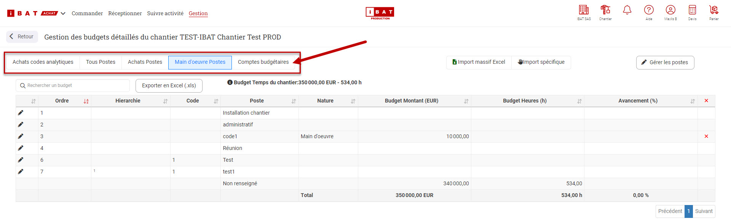Click Exporter en Excel (.xls) button
The height and width of the screenshot is (224, 731).
coord(169,85)
